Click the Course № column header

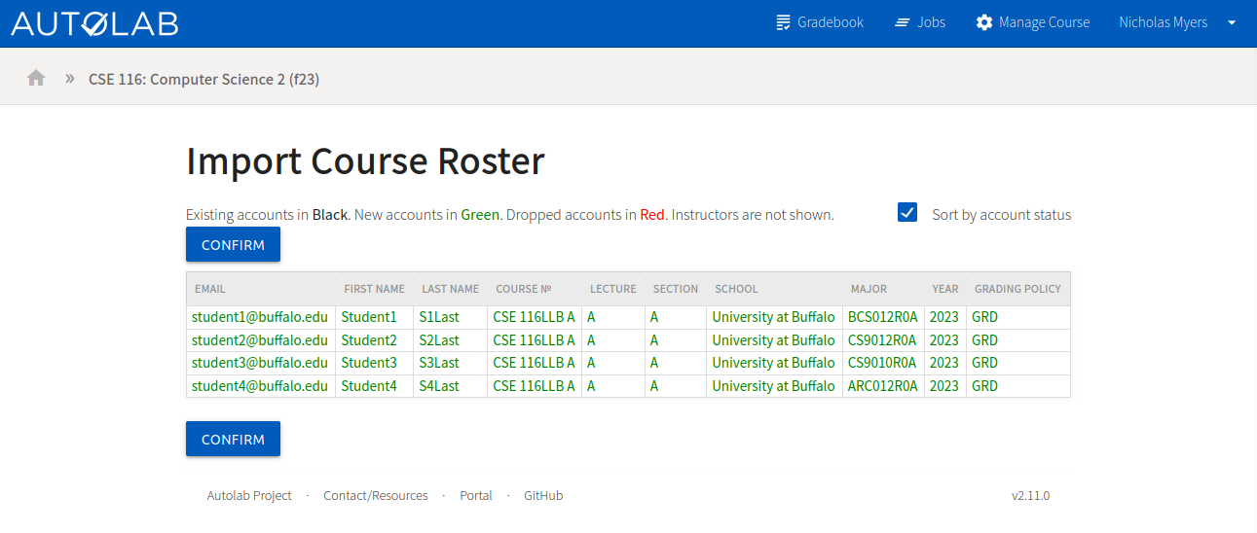535,289
